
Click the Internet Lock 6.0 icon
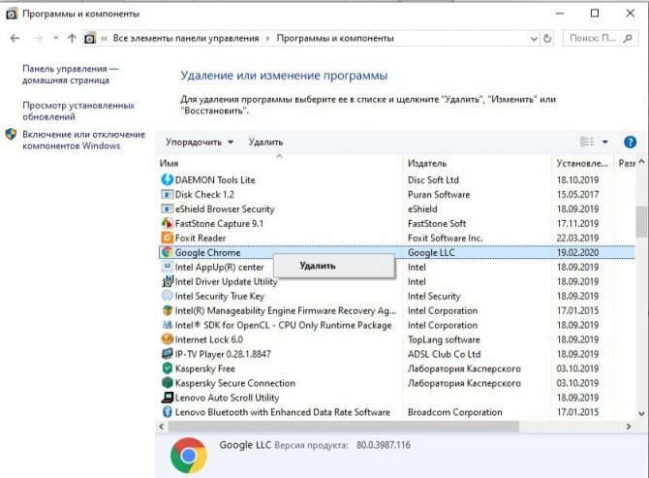(x=167, y=339)
